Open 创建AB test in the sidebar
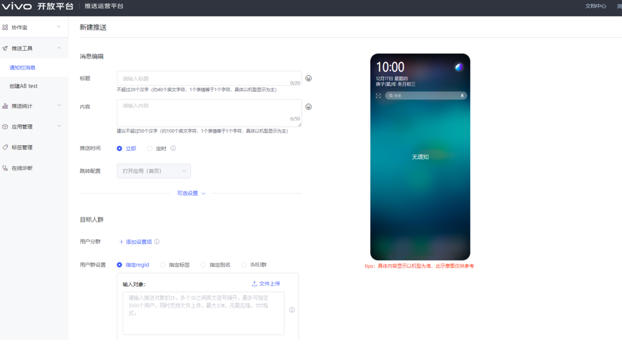Image resolution: width=622 pixels, height=352 pixels. 24,86
